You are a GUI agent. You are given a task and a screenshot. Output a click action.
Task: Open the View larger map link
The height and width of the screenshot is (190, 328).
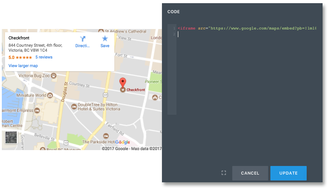[x=23, y=66]
